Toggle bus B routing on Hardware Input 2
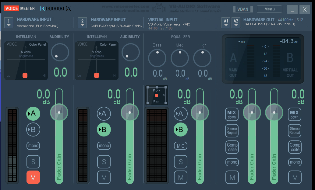Screen dimensions: 315x190 pos(104,130)
